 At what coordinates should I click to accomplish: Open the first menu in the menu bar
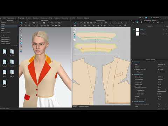point(4,18)
